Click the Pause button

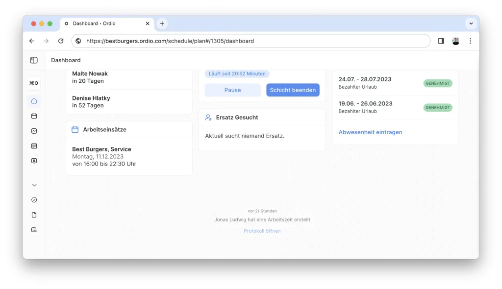pos(232,90)
